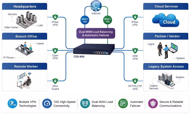Click the 'LAN' label

(x=40, y=25)
